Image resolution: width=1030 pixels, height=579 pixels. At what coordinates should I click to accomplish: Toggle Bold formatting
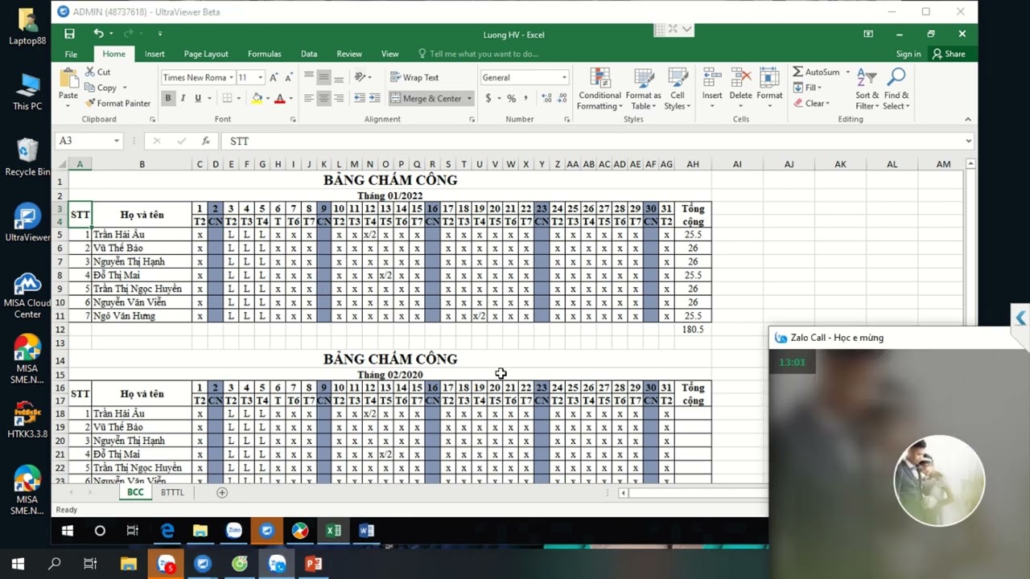click(168, 98)
